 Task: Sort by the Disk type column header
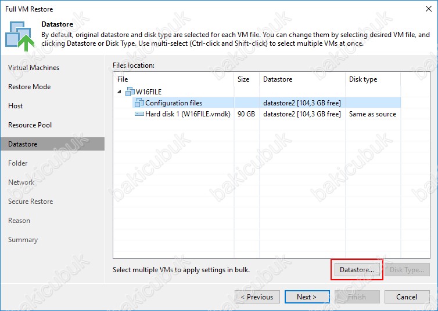tap(373, 79)
